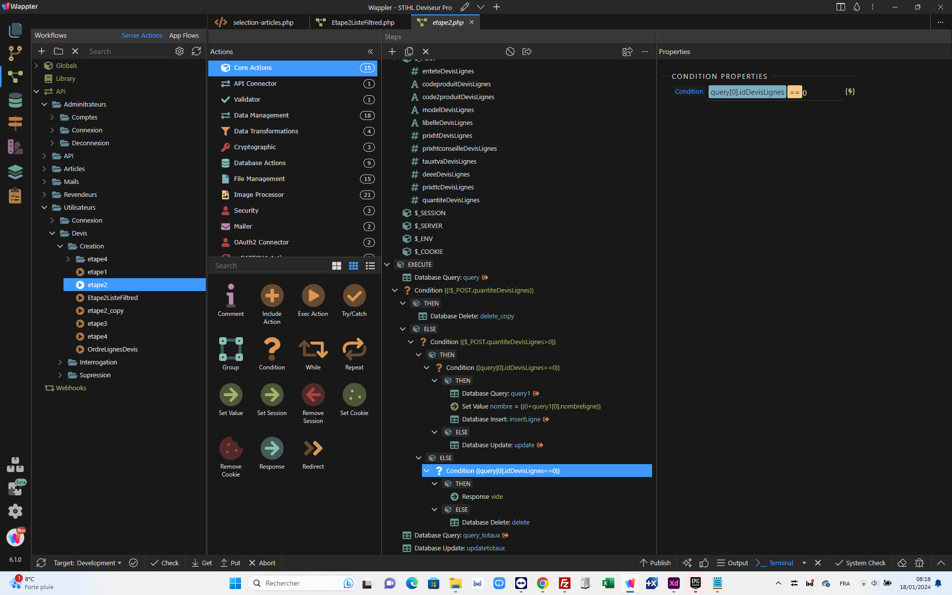Collapse the EXECUTE step group
This screenshot has height=595, width=952.
point(387,264)
